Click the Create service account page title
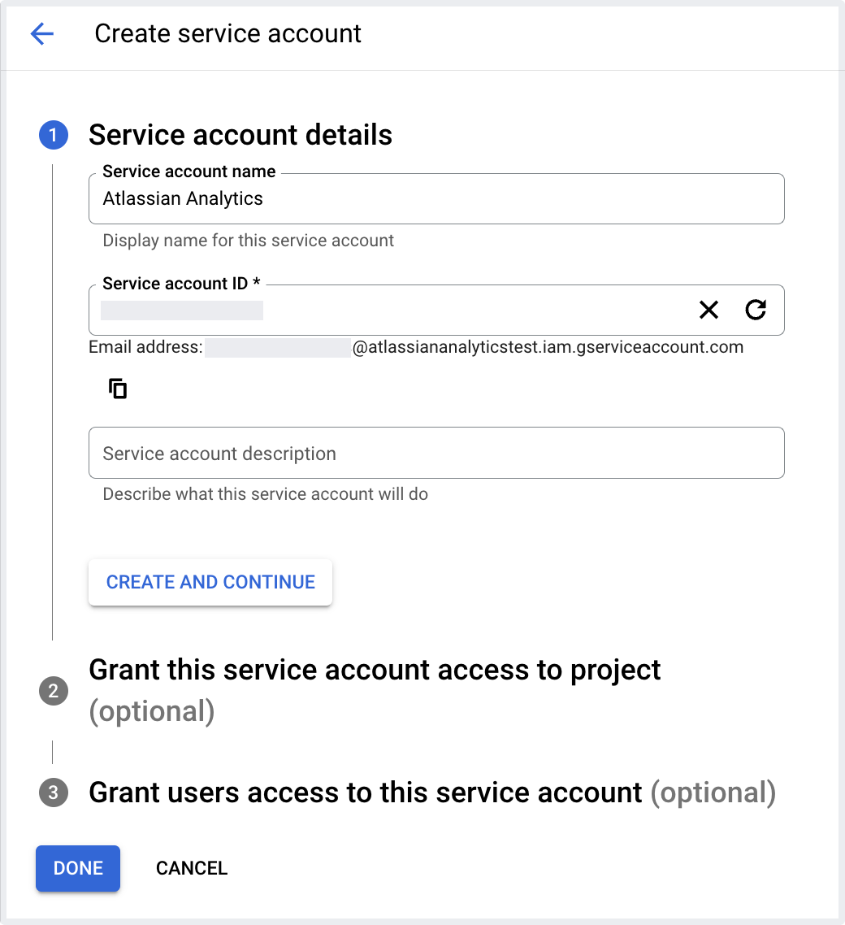The width and height of the screenshot is (845, 925). tap(227, 33)
